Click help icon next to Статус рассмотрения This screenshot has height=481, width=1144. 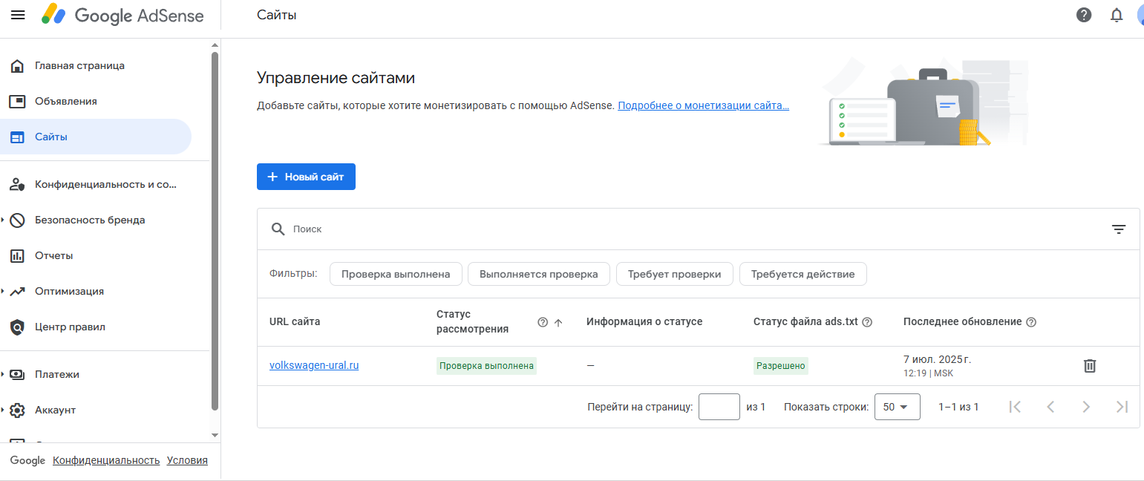(543, 322)
